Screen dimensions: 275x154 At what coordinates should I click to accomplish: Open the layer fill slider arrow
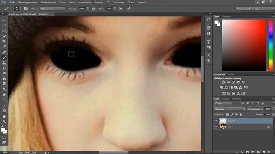click(273, 115)
